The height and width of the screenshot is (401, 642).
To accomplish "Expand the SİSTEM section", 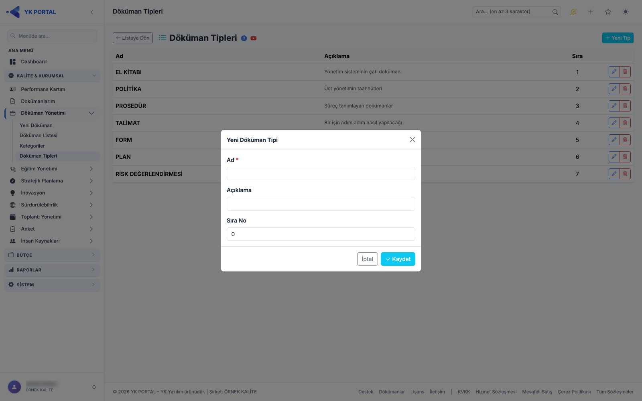I will tap(52, 285).
